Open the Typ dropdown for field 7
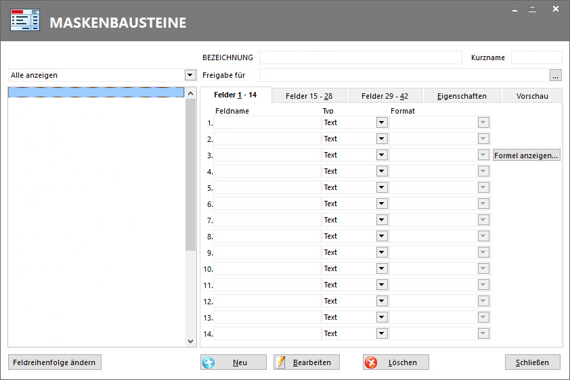The height and width of the screenshot is (380, 570). coord(382,220)
